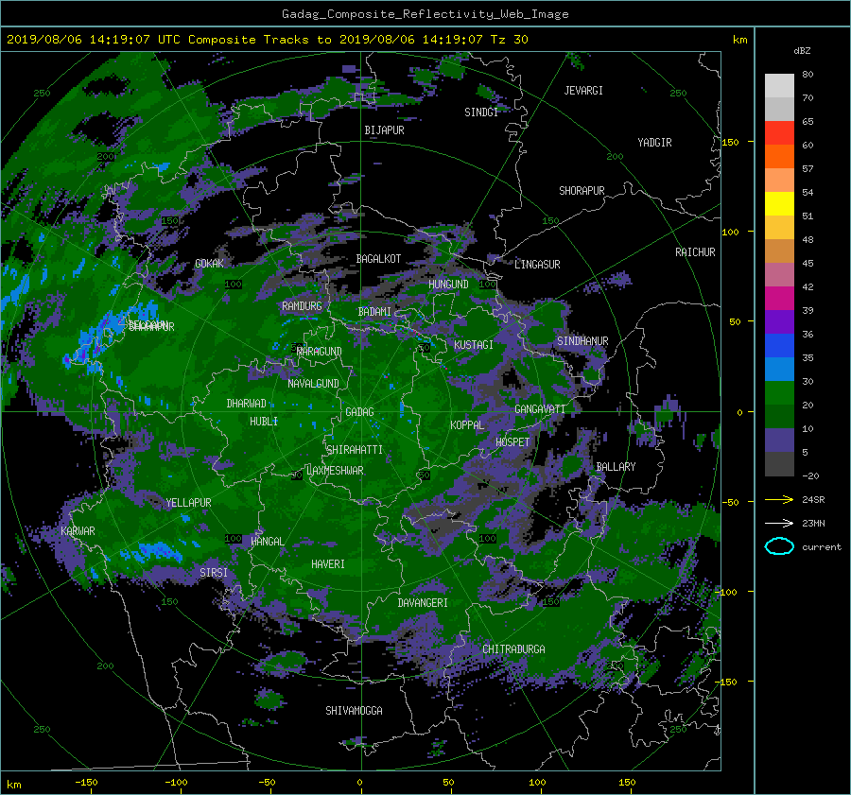Viewport: 851px width, 795px height.
Task: Click the KOPPAL city label
Action: coord(467,424)
